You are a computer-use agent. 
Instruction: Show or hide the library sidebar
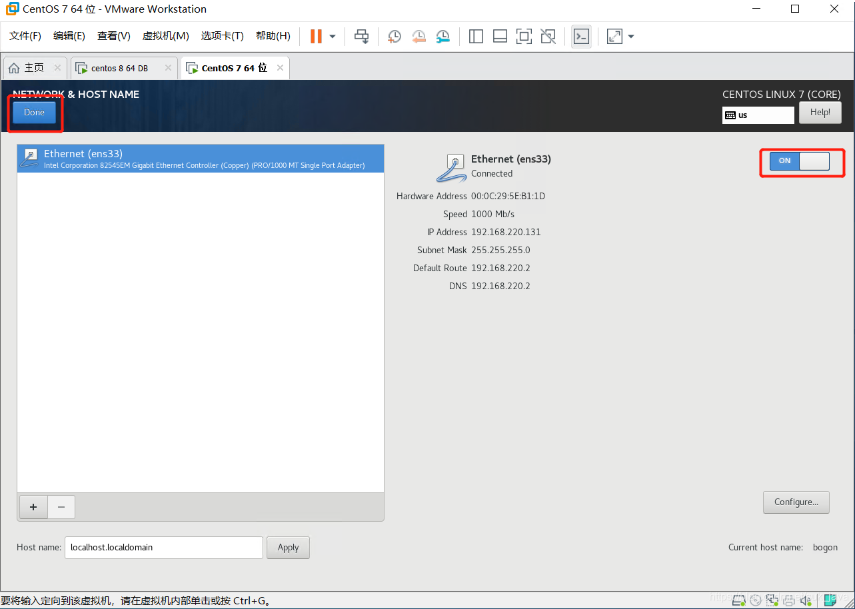476,36
